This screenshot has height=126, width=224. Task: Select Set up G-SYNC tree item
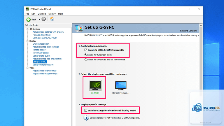40,62
